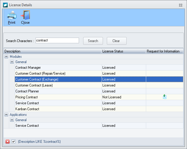Select the Customer Contract (Repair/Service) row
187x149 pixels.
pyautogui.click(x=99, y=73)
